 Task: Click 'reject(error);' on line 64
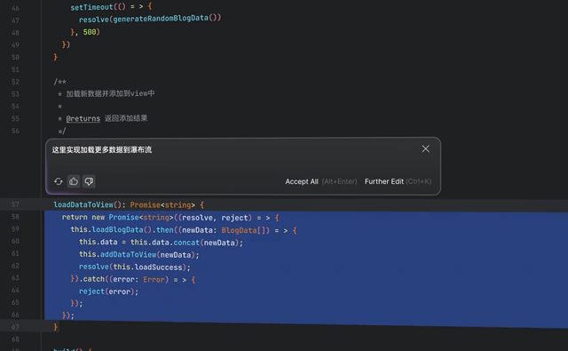pos(108,291)
